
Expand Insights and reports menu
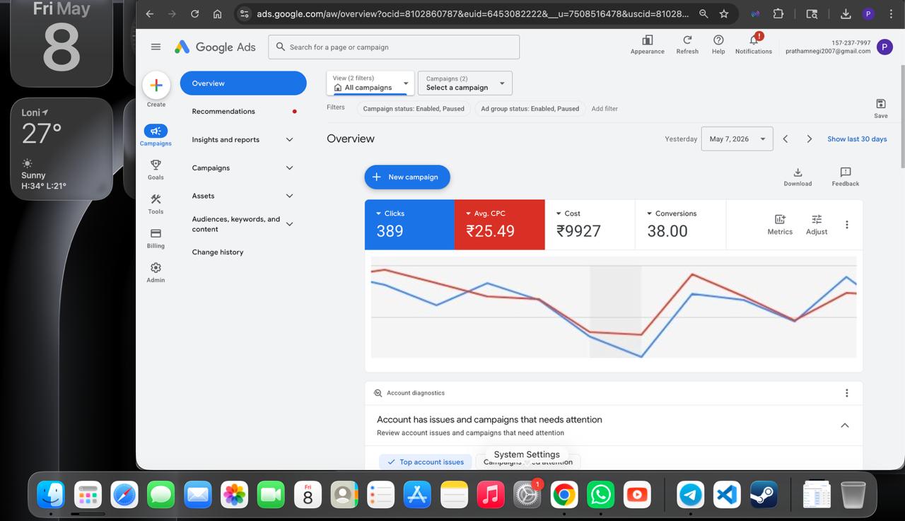[289, 140]
